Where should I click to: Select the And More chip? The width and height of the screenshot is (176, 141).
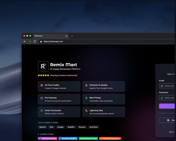pos(94,127)
